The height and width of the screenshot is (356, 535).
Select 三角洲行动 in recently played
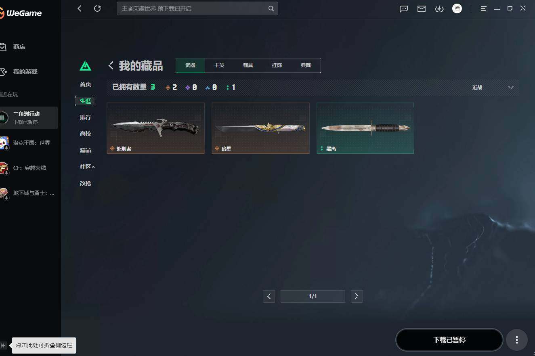pos(29,118)
